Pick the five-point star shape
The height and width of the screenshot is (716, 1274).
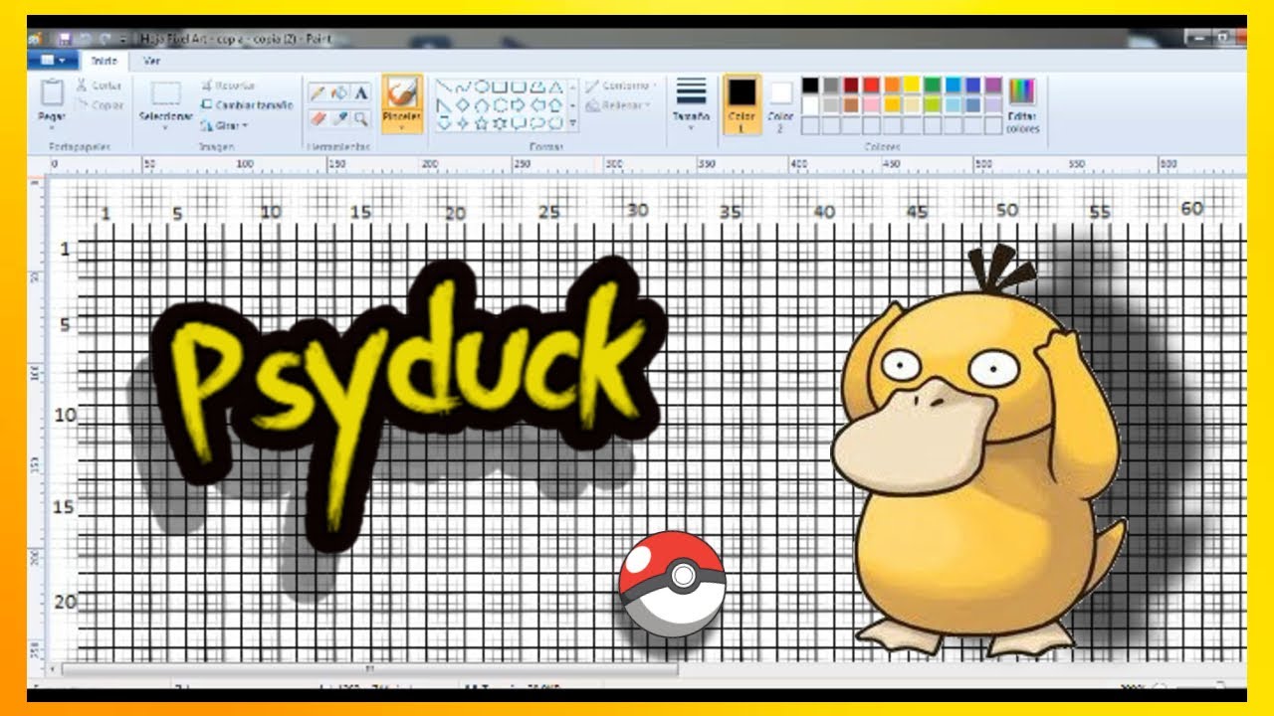[x=480, y=123]
